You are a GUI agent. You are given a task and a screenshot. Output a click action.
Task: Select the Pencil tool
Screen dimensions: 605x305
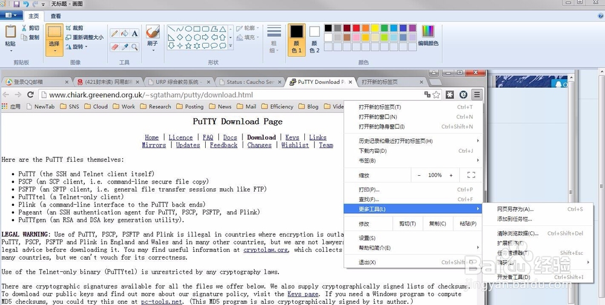coord(114,33)
